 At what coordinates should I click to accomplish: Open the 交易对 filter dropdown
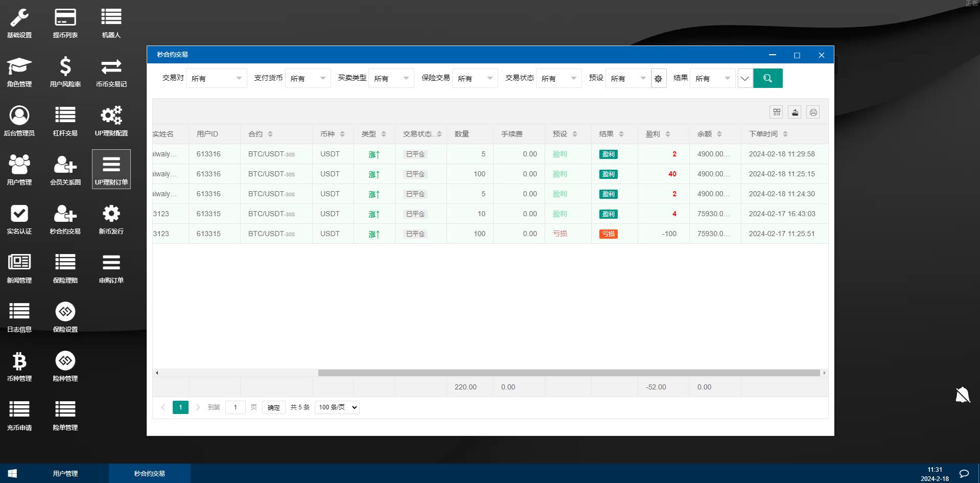(216, 78)
